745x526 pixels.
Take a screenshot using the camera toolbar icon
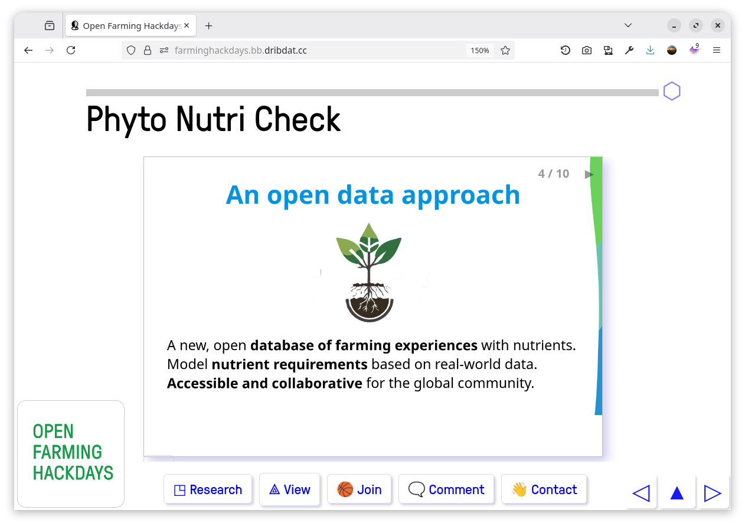(587, 50)
